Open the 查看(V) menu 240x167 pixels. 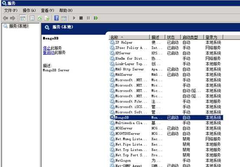(48, 10)
